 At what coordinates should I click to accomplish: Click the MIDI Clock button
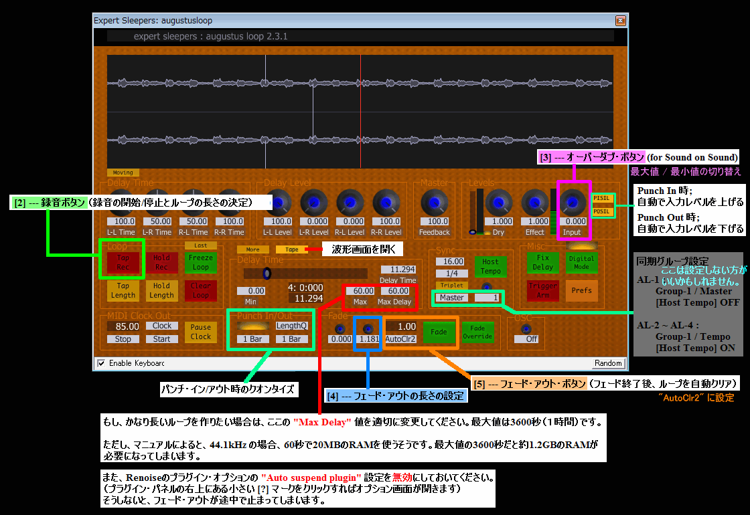(161, 326)
